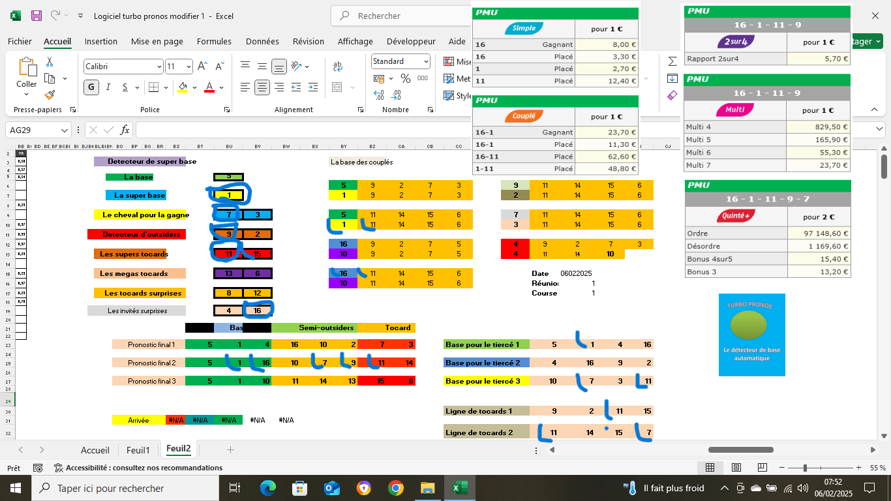Click the Cut scissors icon
891x501 pixels.
pyautogui.click(x=49, y=62)
